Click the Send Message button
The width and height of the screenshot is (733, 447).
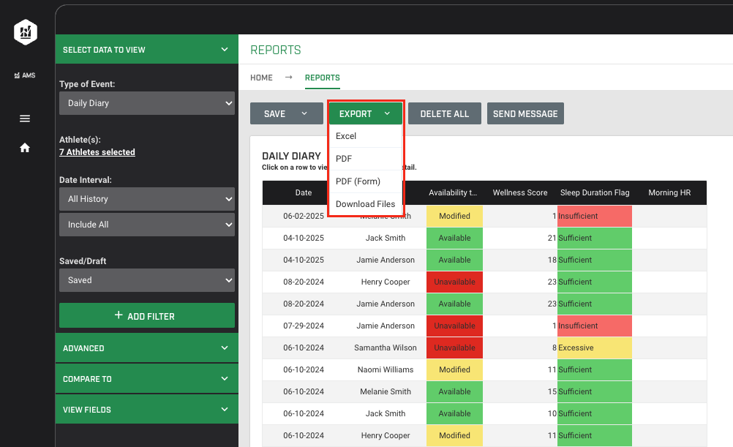tap(525, 114)
